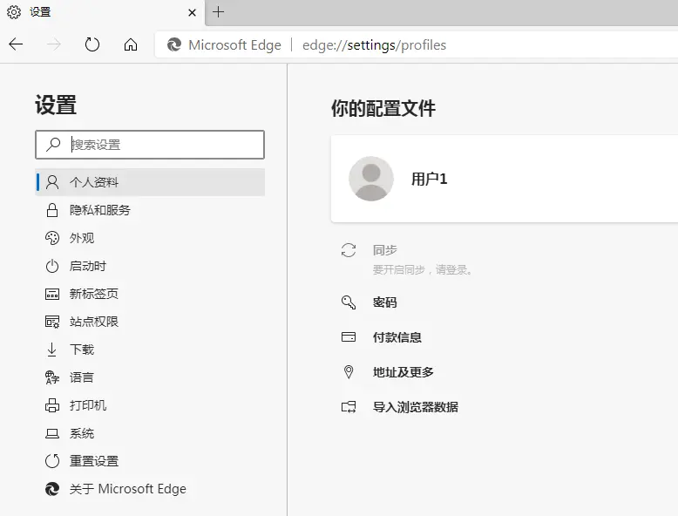Click the 用户1 profile name
678x516 pixels.
(429, 179)
